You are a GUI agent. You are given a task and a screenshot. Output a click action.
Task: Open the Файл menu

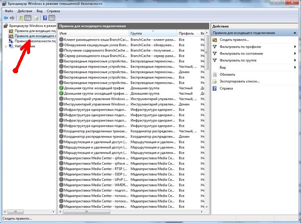[9, 11]
